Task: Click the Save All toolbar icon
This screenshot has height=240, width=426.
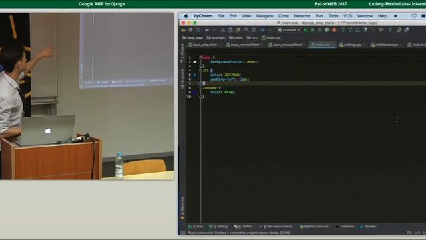Action: [x=191, y=30]
